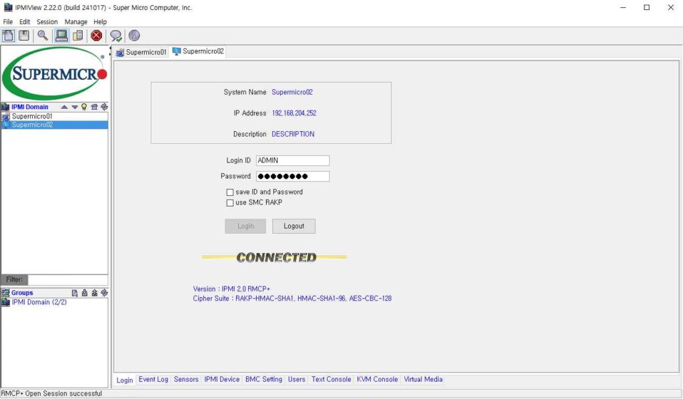Viewport: 683px width, 399px height.
Task: Click into the Login ID field
Action: 293,161
